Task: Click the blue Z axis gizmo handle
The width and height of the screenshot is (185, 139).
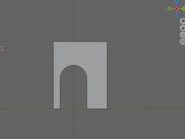Action: point(176,1)
